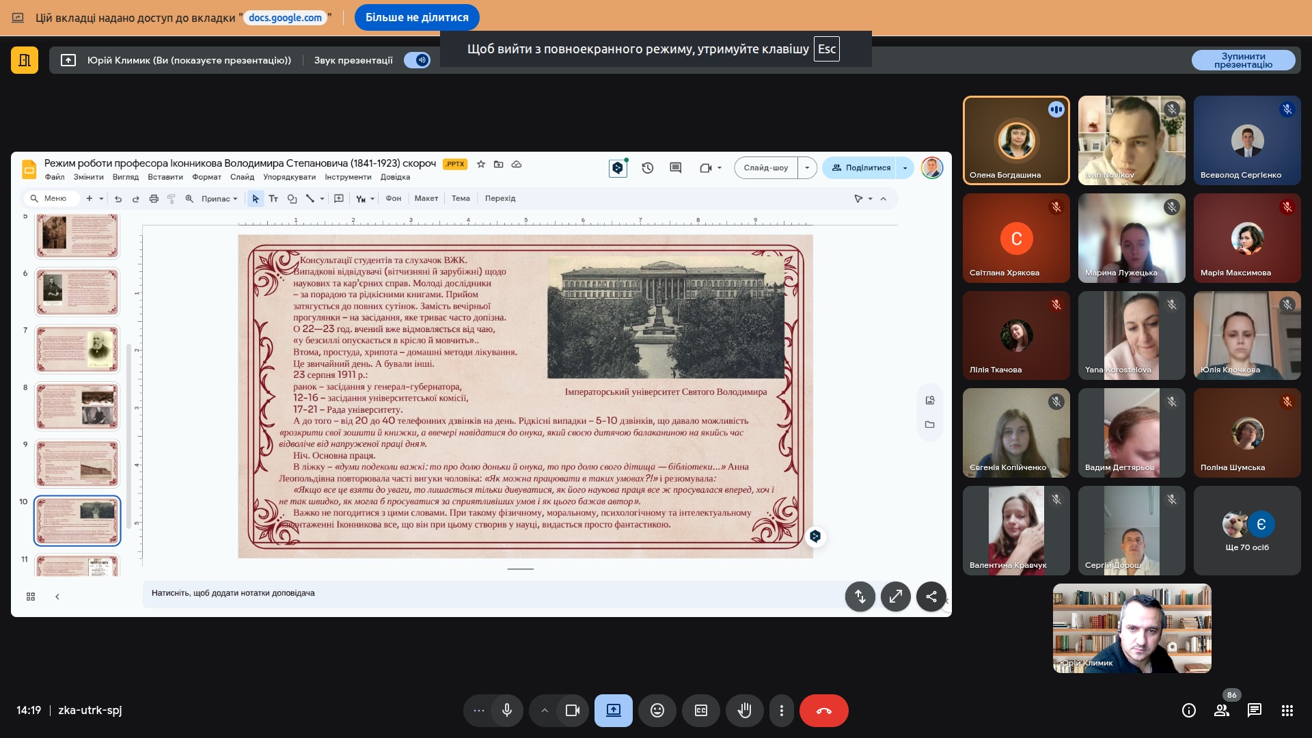The width and height of the screenshot is (1312, 738).
Task: Open the chat panel icon
Action: tap(1254, 711)
